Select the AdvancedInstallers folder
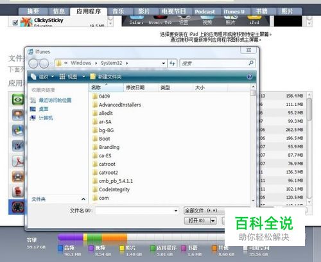The height and width of the screenshot is (262, 321). 117,105
